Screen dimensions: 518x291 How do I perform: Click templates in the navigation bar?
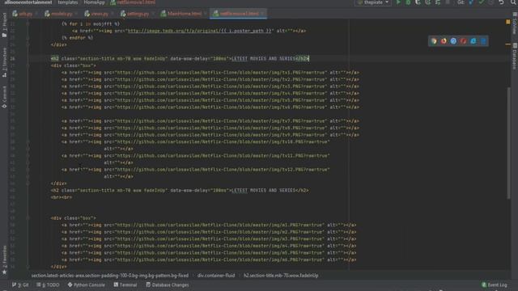(68, 2)
